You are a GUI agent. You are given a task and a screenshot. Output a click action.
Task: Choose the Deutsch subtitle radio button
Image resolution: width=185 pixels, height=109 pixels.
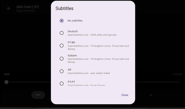coord(62,33)
